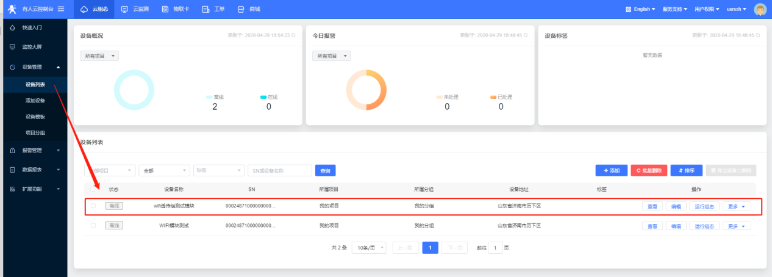772x277 pixels.
Task: Open 所有项目 dropdown in 设备概况 card
Action: pyautogui.click(x=99, y=56)
